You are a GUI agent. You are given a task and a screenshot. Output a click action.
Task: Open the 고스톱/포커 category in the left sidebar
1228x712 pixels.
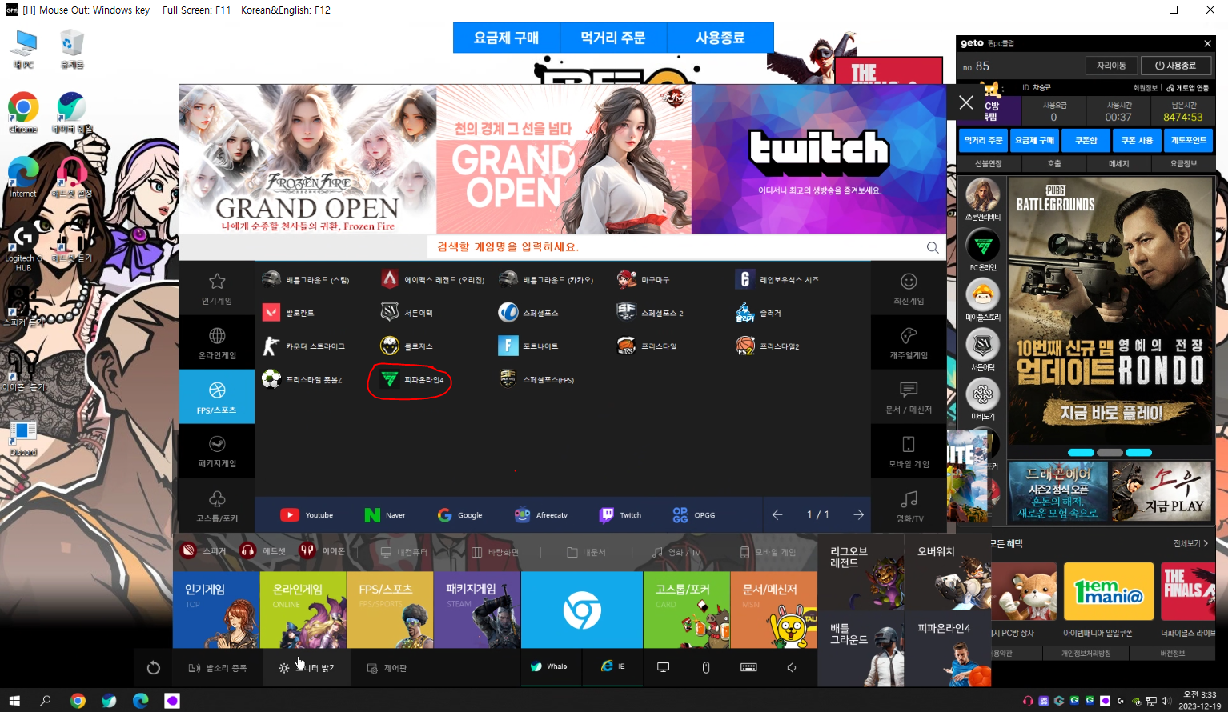pos(217,506)
